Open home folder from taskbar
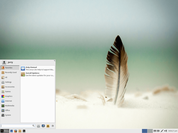The image size is (178, 133). (20, 131)
